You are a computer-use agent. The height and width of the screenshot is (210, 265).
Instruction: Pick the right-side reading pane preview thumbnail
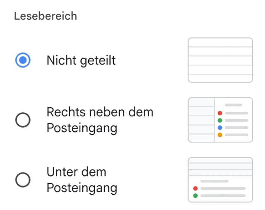[220, 120]
